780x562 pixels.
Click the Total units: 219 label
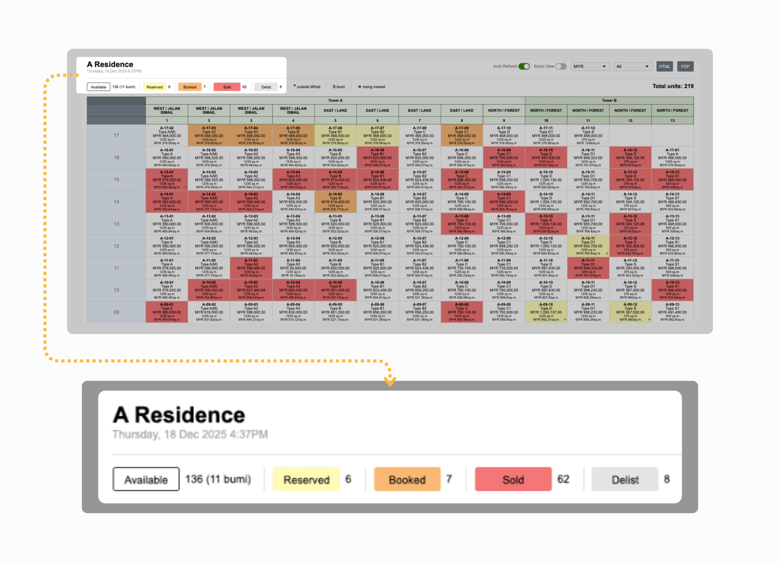click(x=672, y=86)
